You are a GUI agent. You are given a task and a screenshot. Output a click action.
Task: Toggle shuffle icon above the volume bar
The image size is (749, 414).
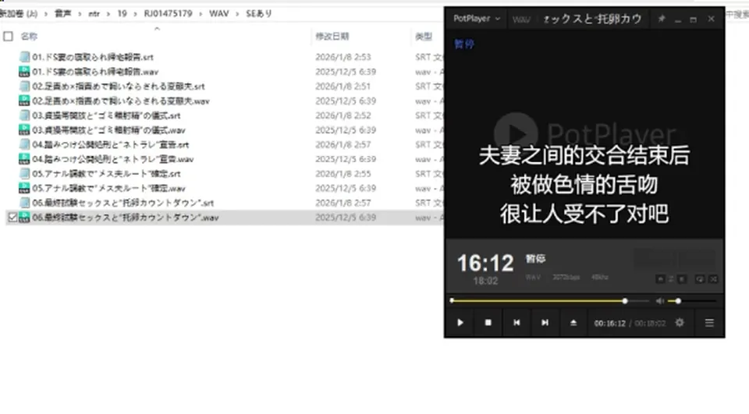[714, 279]
